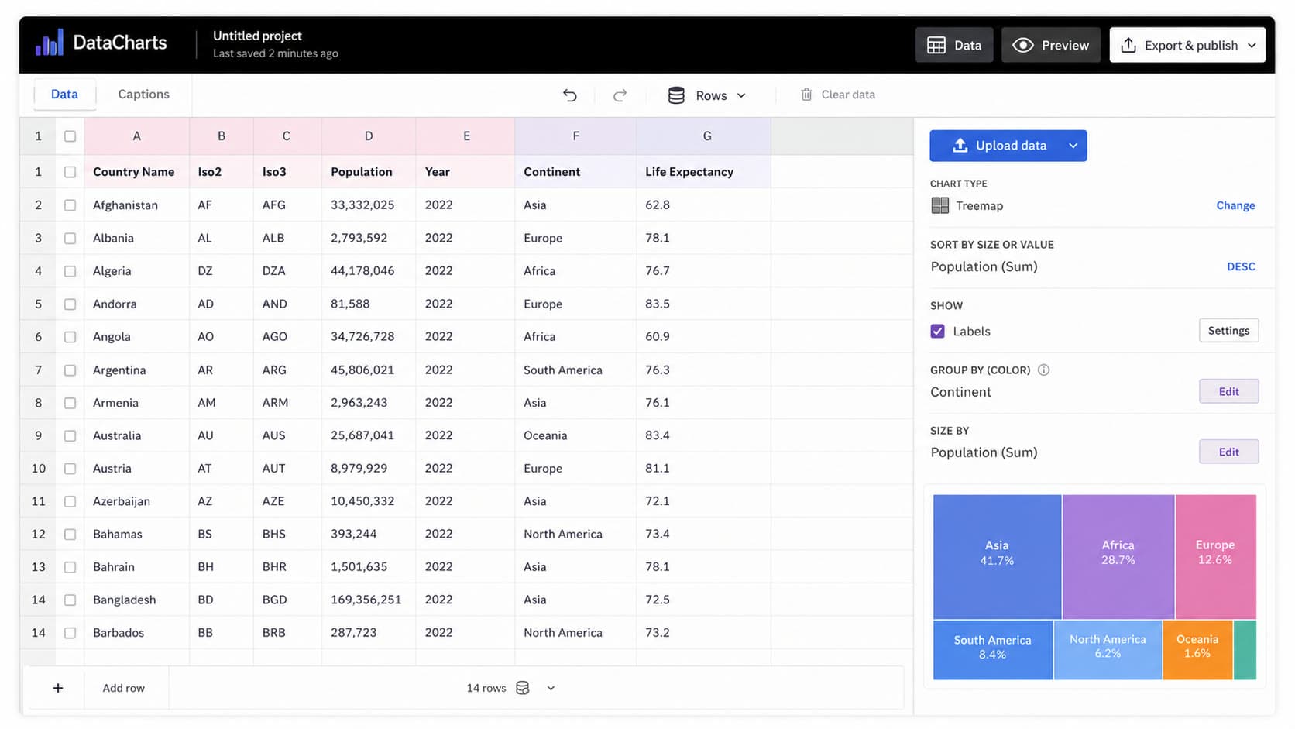Click the Andorra country name cell
This screenshot has height=729, width=1295.
point(137,304)
